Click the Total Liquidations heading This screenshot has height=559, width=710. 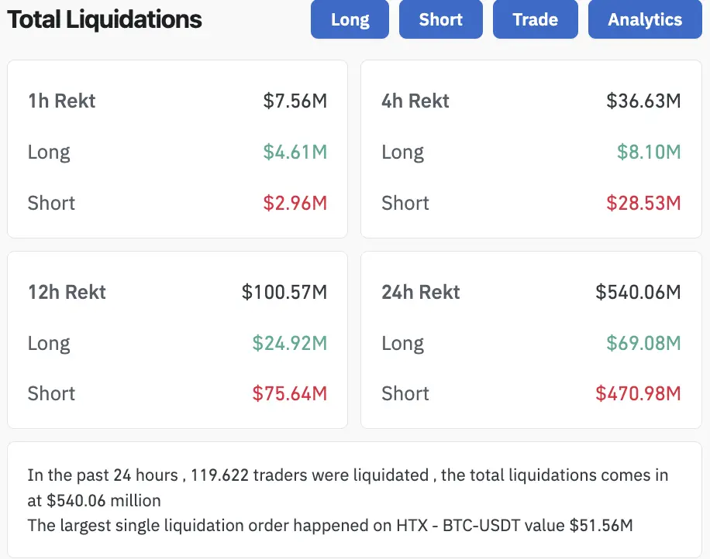(105, 19)
